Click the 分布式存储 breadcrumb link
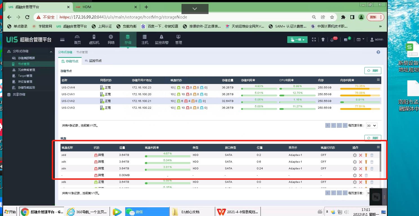The width and height of the screenshot is (419, 216). pyautogui.click(x=65, y=52)
